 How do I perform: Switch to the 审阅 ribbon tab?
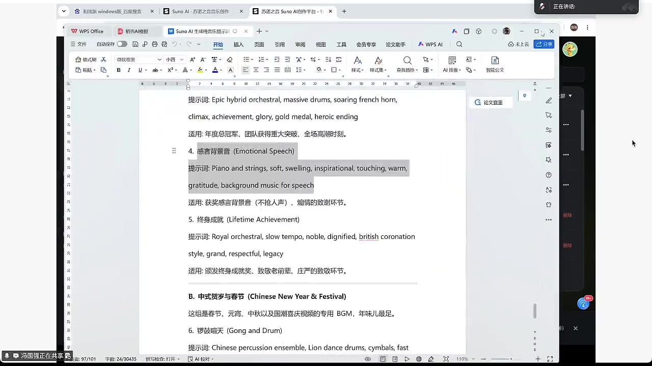click(x=300, y=44)
